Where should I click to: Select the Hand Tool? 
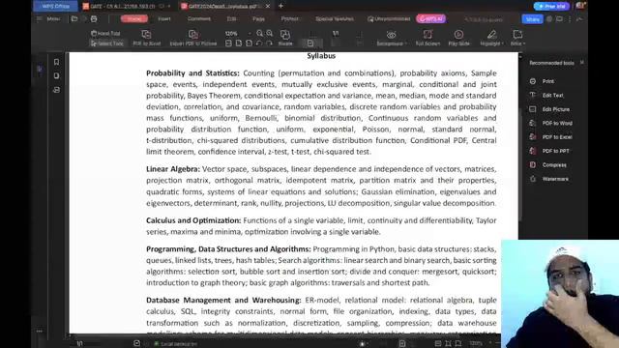tap(105, 34)
